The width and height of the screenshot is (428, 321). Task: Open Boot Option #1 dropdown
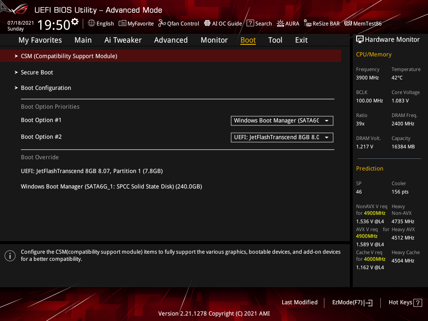[x=282, y=120]
